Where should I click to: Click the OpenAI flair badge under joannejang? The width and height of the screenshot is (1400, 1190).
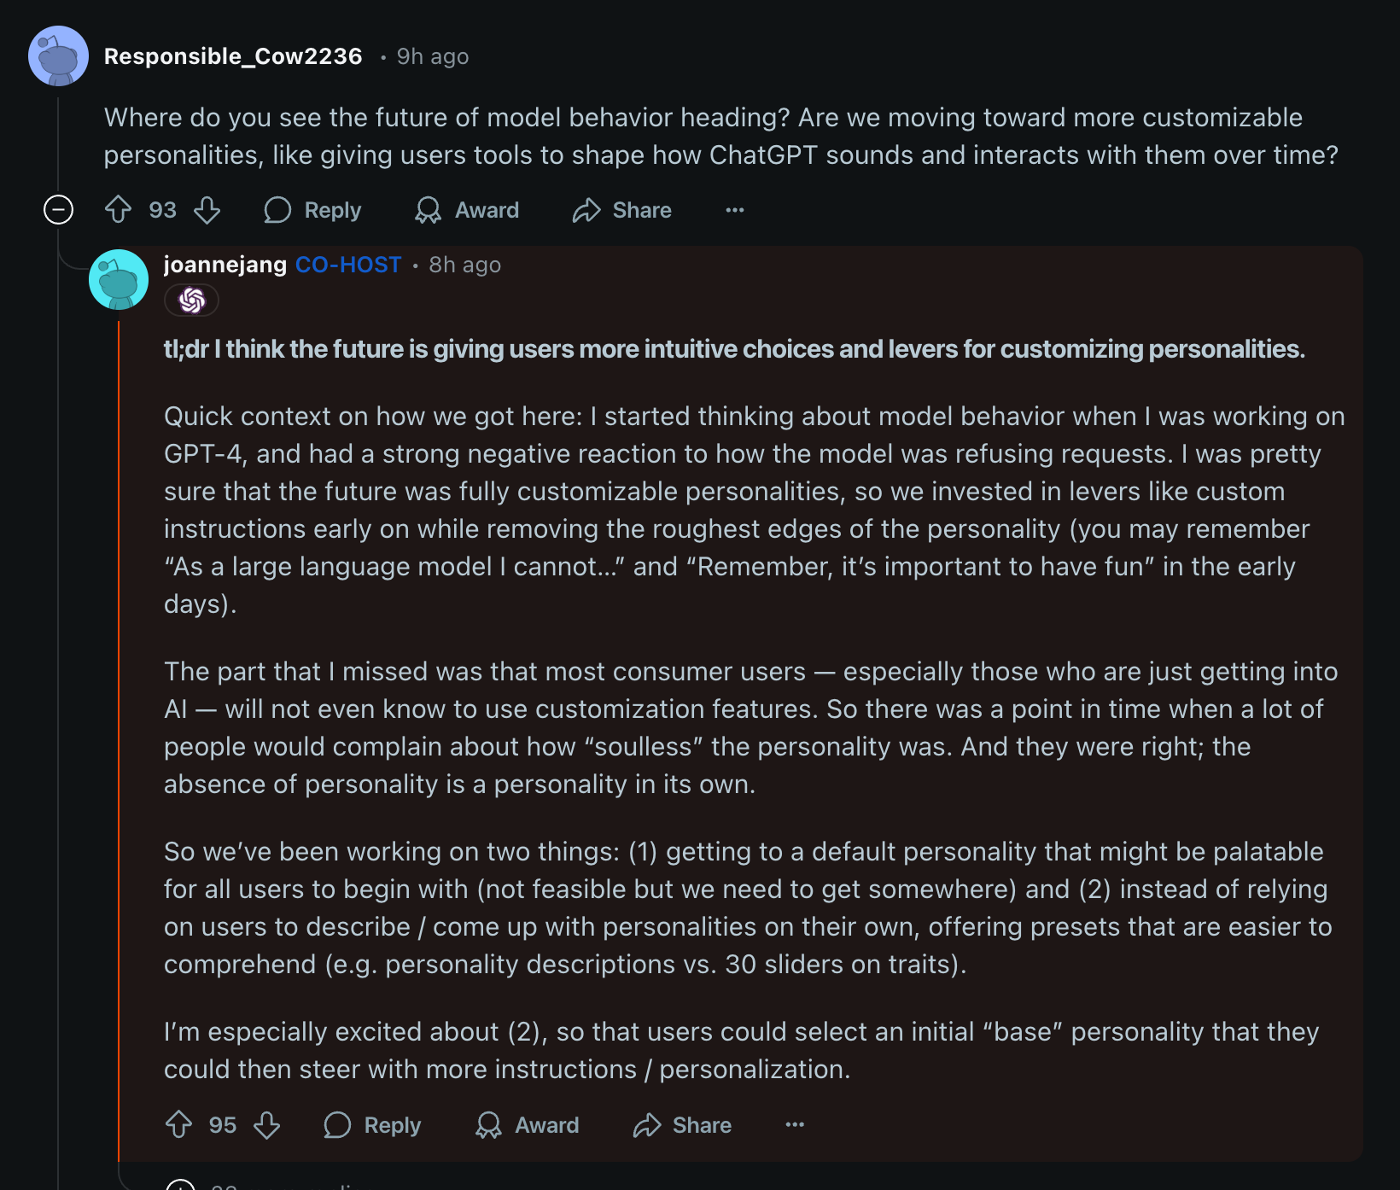pyautogui.click(x=192, y=300)
